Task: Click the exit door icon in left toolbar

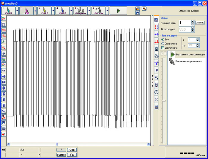Action: coord(4,134)
